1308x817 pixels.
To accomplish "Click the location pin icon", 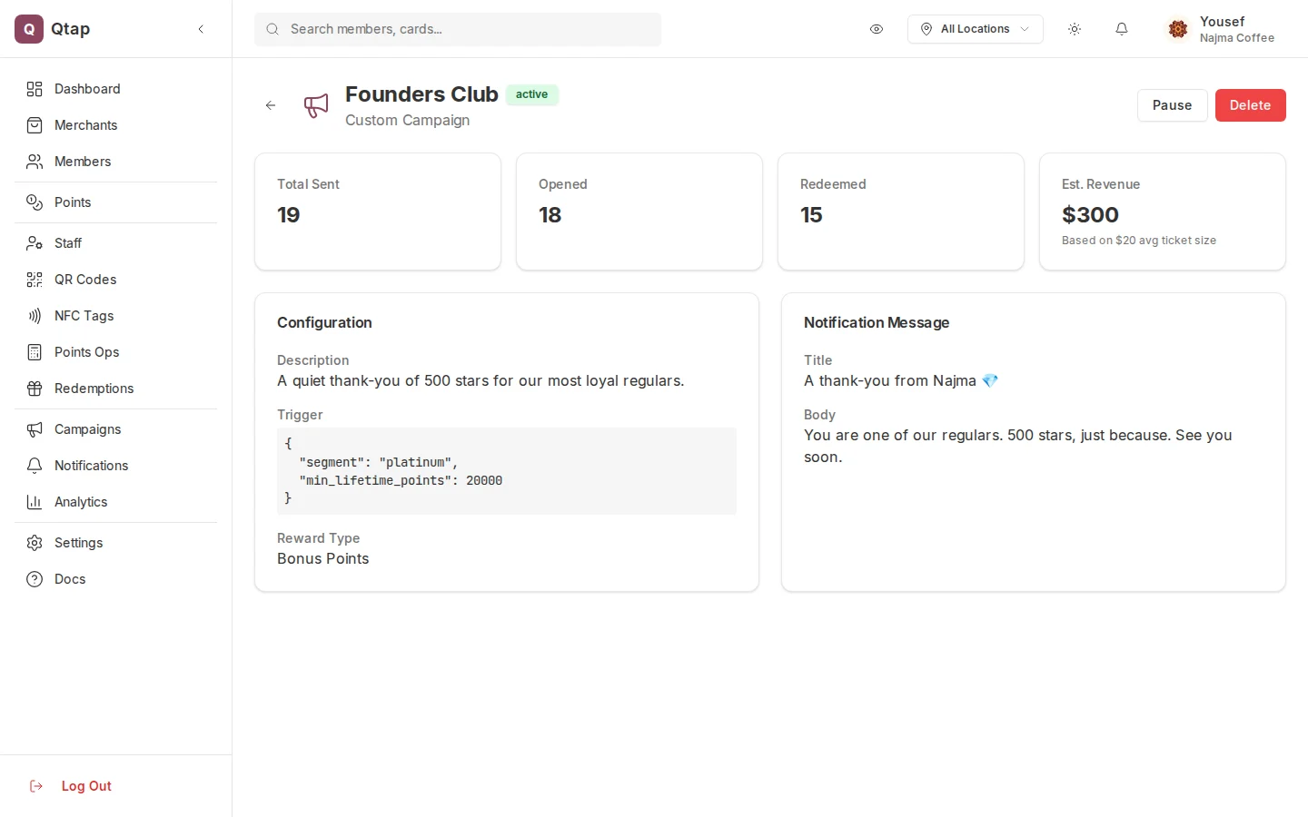I will 926,29.
